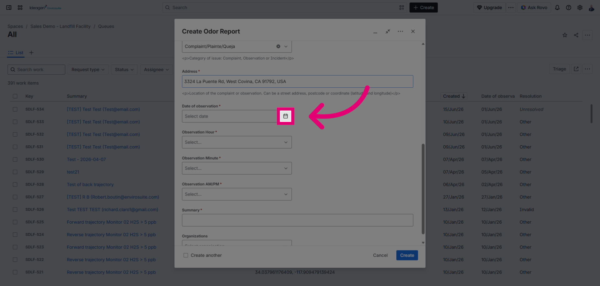Screen dimensions: 600x286
Task: Focus the top Search bar
Action: tap(284, 7)
